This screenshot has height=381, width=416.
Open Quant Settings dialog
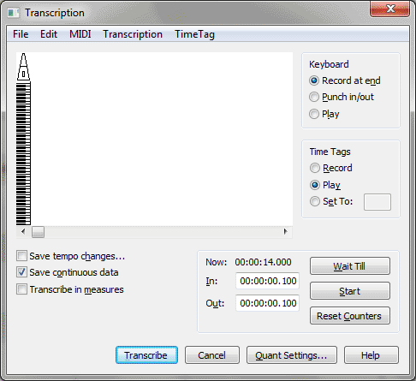[292, 355]
